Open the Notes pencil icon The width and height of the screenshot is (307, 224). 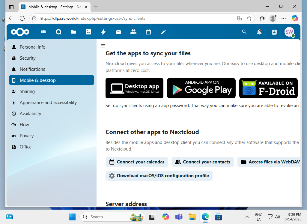[x=163, y=32]
